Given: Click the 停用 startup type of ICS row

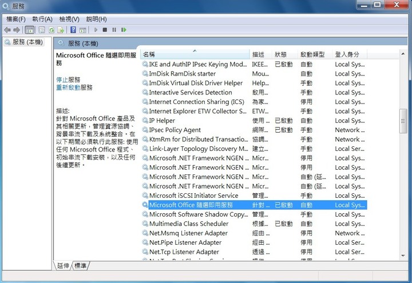Looking at the screenshot, I should (x=306, y=102).
